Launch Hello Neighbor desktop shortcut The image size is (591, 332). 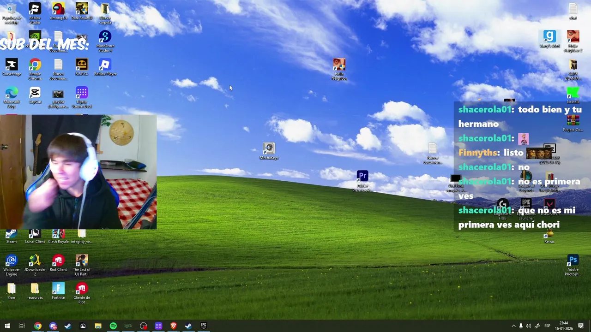tap(339, 69)
